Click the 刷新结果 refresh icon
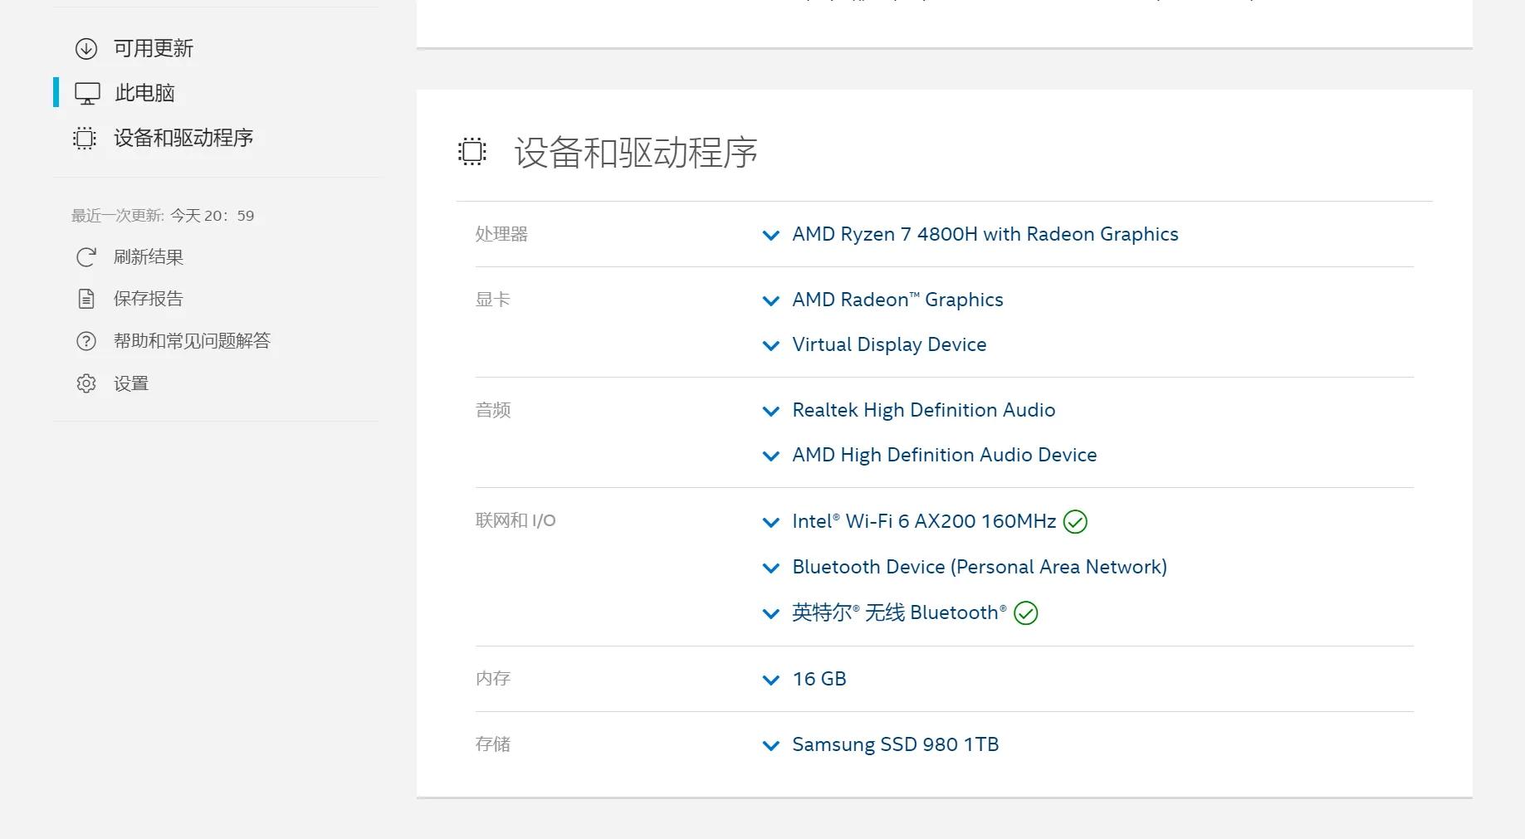 tap(86, 257)
